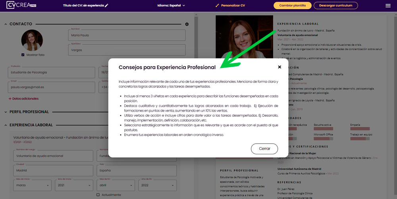Image resolution: width=397 pixels, height=199 pixels.
Task: Click the CVcrea PRO logo
Action: (x=21, y=5)
